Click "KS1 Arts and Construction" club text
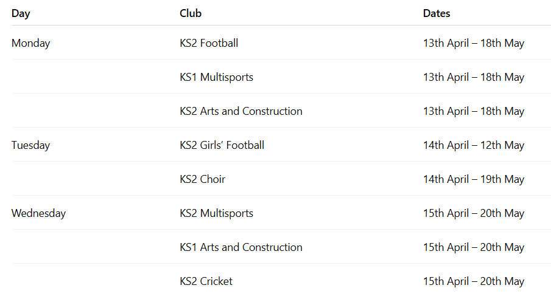Viewport: 551px width, 305px height. click(241, 247)
